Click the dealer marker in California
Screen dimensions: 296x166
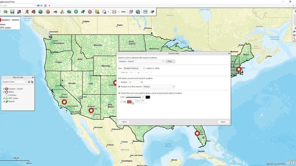pos(64,102)
